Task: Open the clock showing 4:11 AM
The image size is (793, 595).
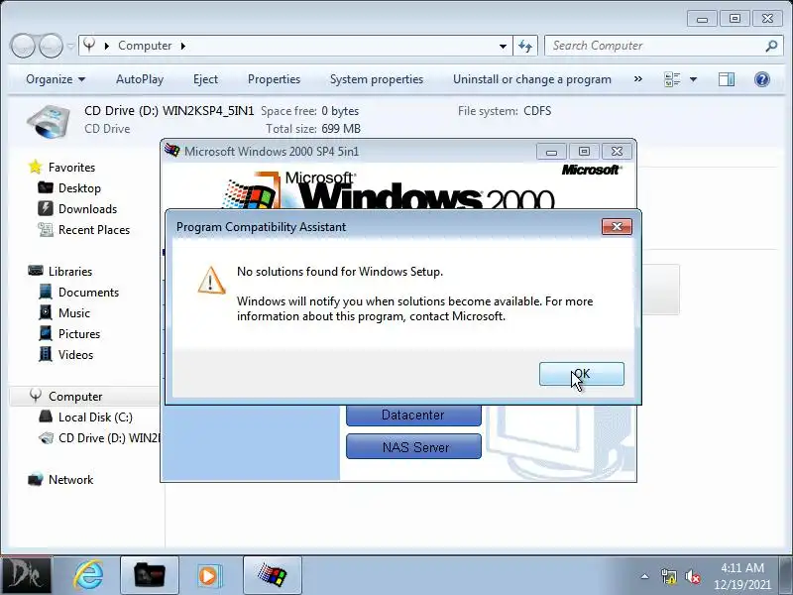Action: pyautogui.click(x=741, y=576)
